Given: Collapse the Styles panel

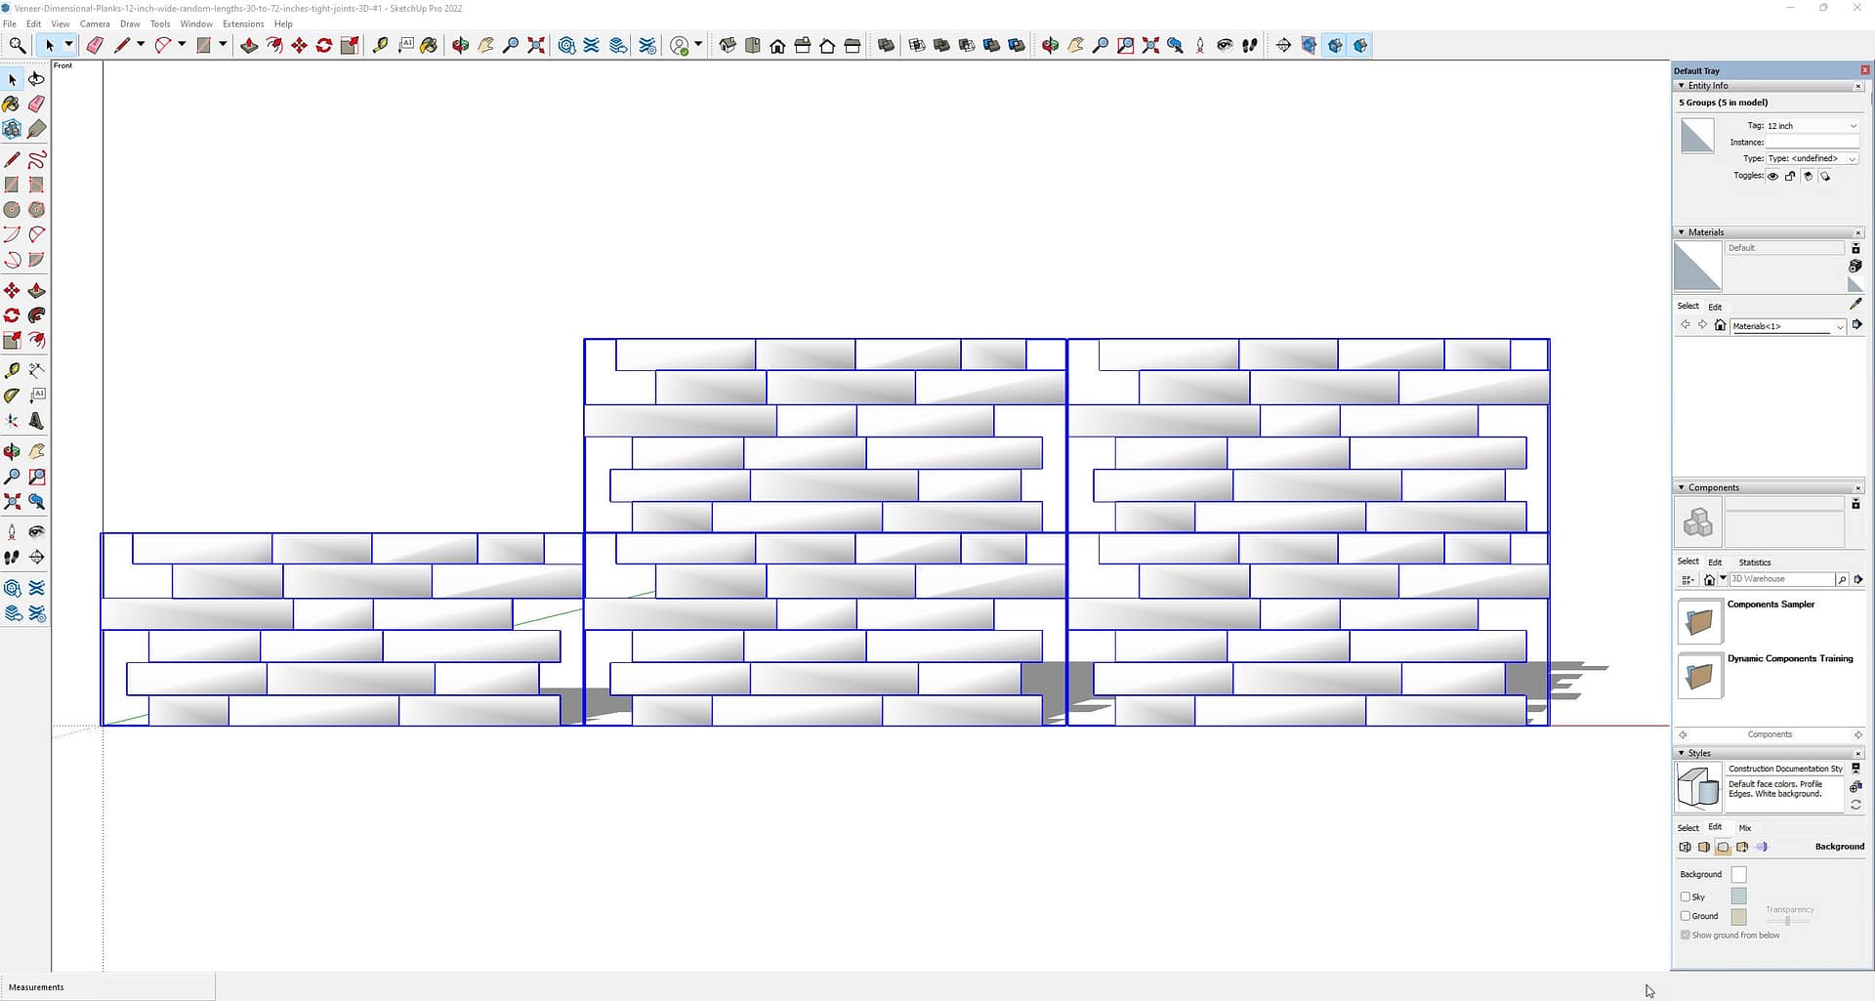Looking at the screenshot, I should [1681, 753].
